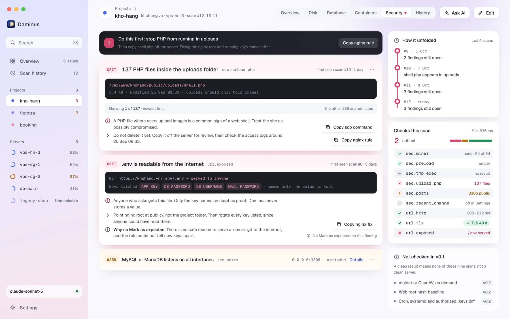This screenshot has width=510, height=319.
Task: Open the more menu on MySQL warning row
Action: tap(372, 260)
